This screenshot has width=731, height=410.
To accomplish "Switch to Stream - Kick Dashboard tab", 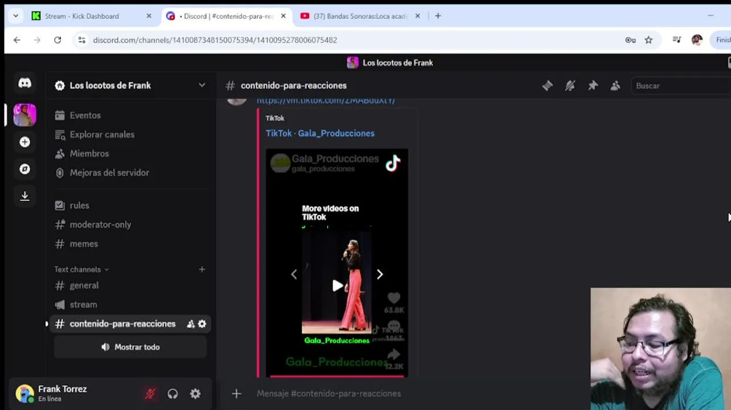I will pos(91,16).
